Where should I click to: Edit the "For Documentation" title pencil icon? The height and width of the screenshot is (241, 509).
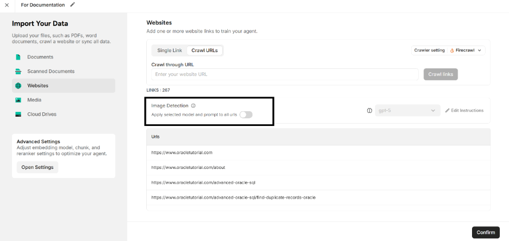[x=72, y=4]
